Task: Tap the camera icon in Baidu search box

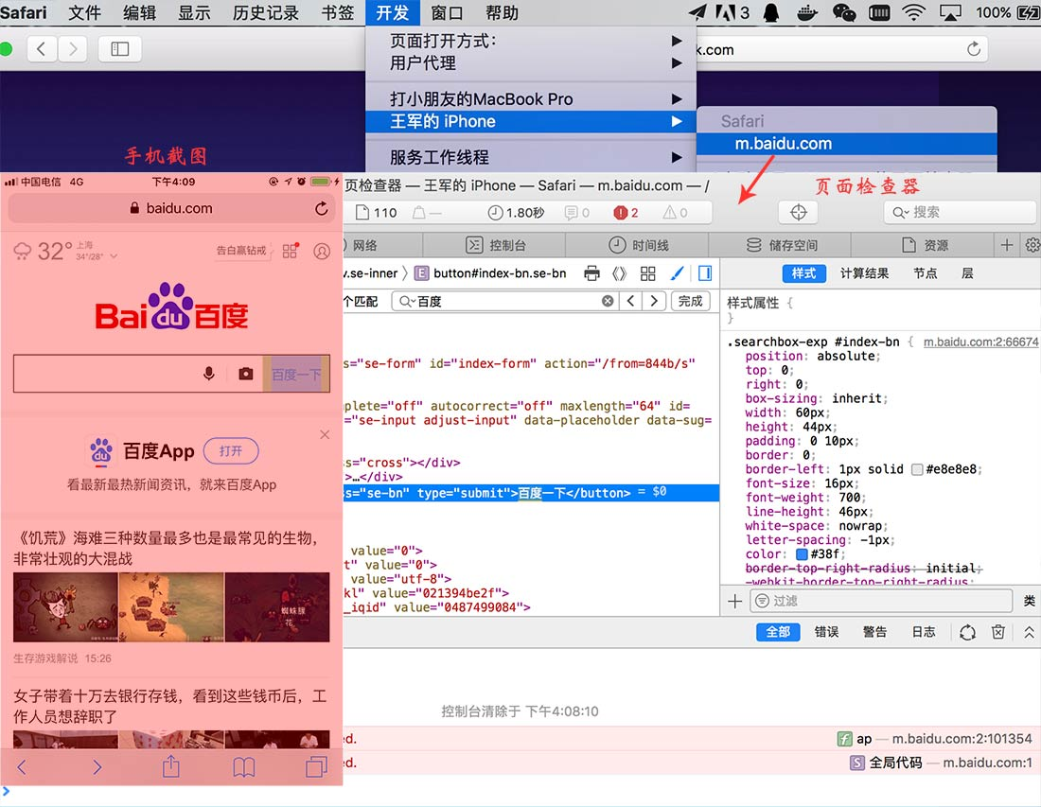Action: (246, 375)
